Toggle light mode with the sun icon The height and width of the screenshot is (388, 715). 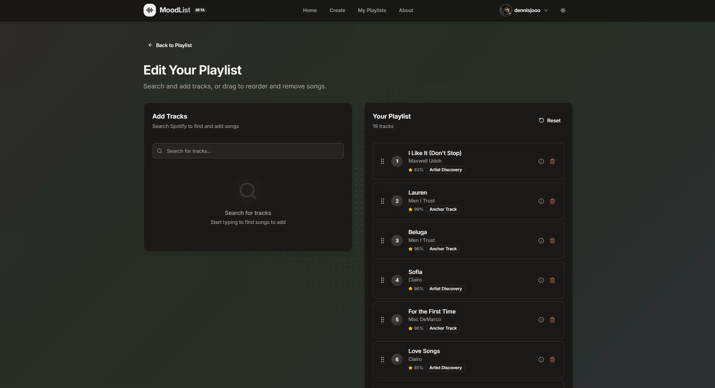(563, 10)
